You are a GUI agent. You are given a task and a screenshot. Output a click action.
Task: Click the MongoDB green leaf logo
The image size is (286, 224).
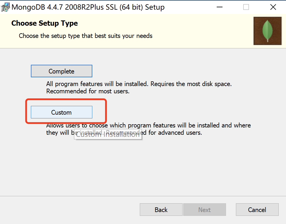click(x=267, y=31)
